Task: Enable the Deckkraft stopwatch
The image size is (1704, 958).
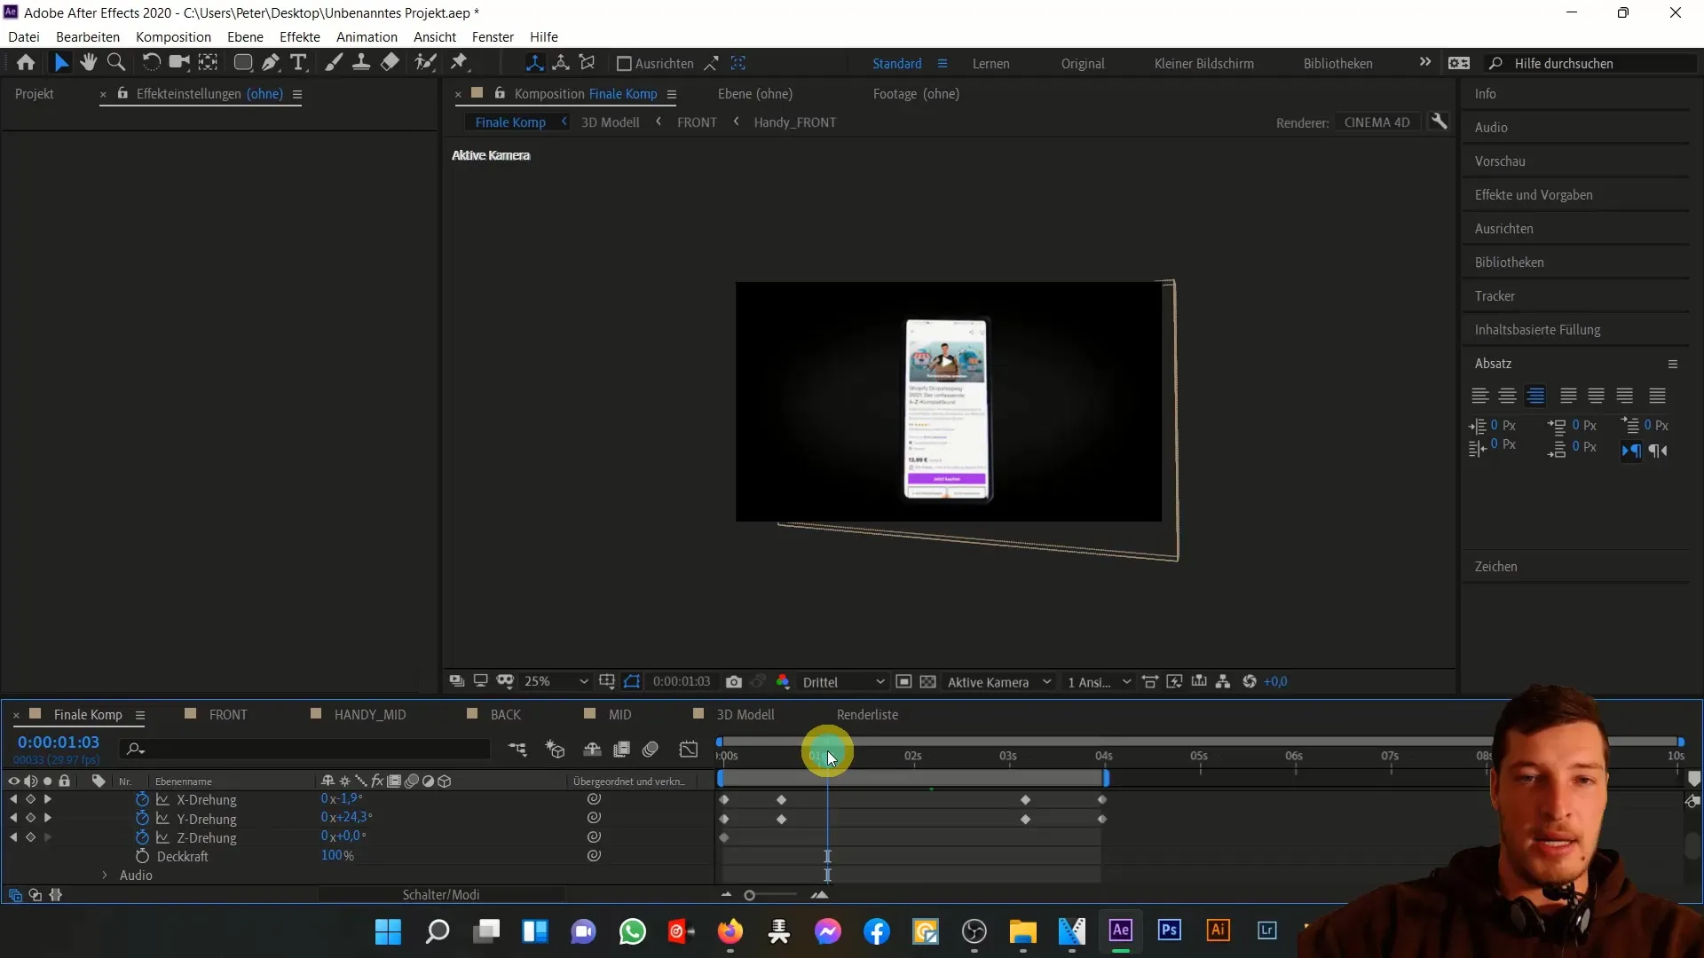Action: click(x=142, y=856)
